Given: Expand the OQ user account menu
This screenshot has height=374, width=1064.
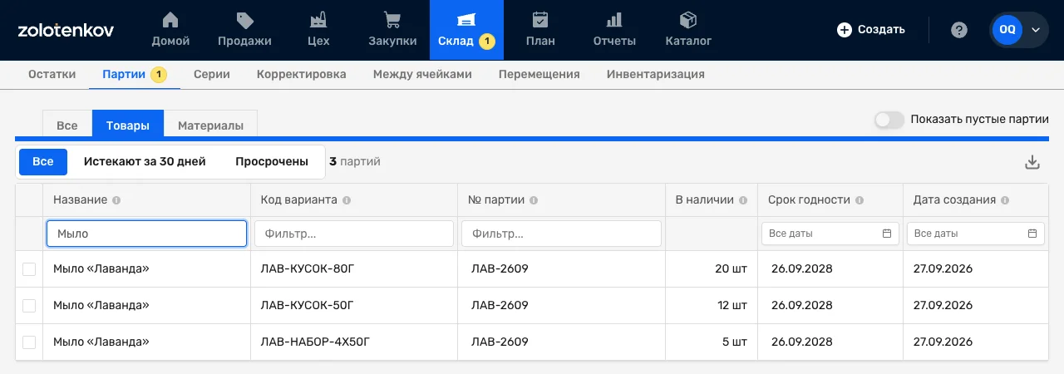Looking at the screenshot, I should [x=1018, y=30].
